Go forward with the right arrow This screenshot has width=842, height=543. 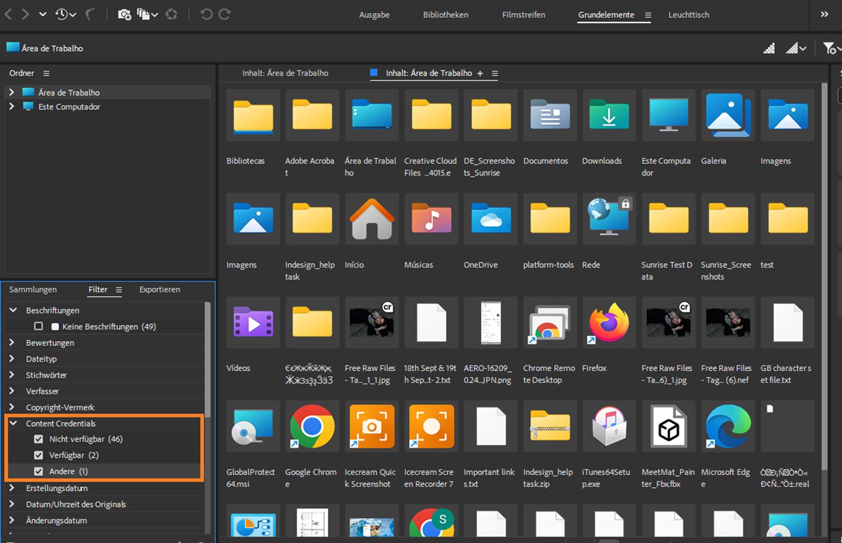[x=25, y=14]
